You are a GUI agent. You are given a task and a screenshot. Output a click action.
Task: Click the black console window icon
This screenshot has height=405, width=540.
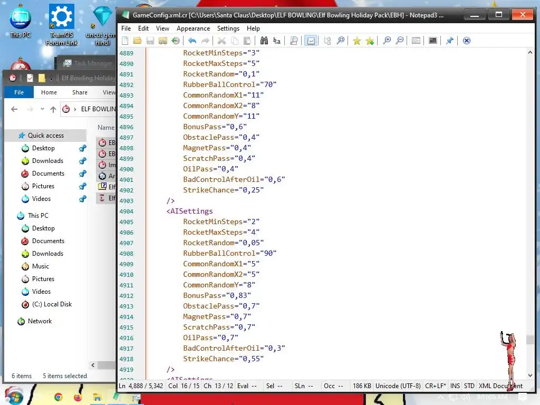433,41
